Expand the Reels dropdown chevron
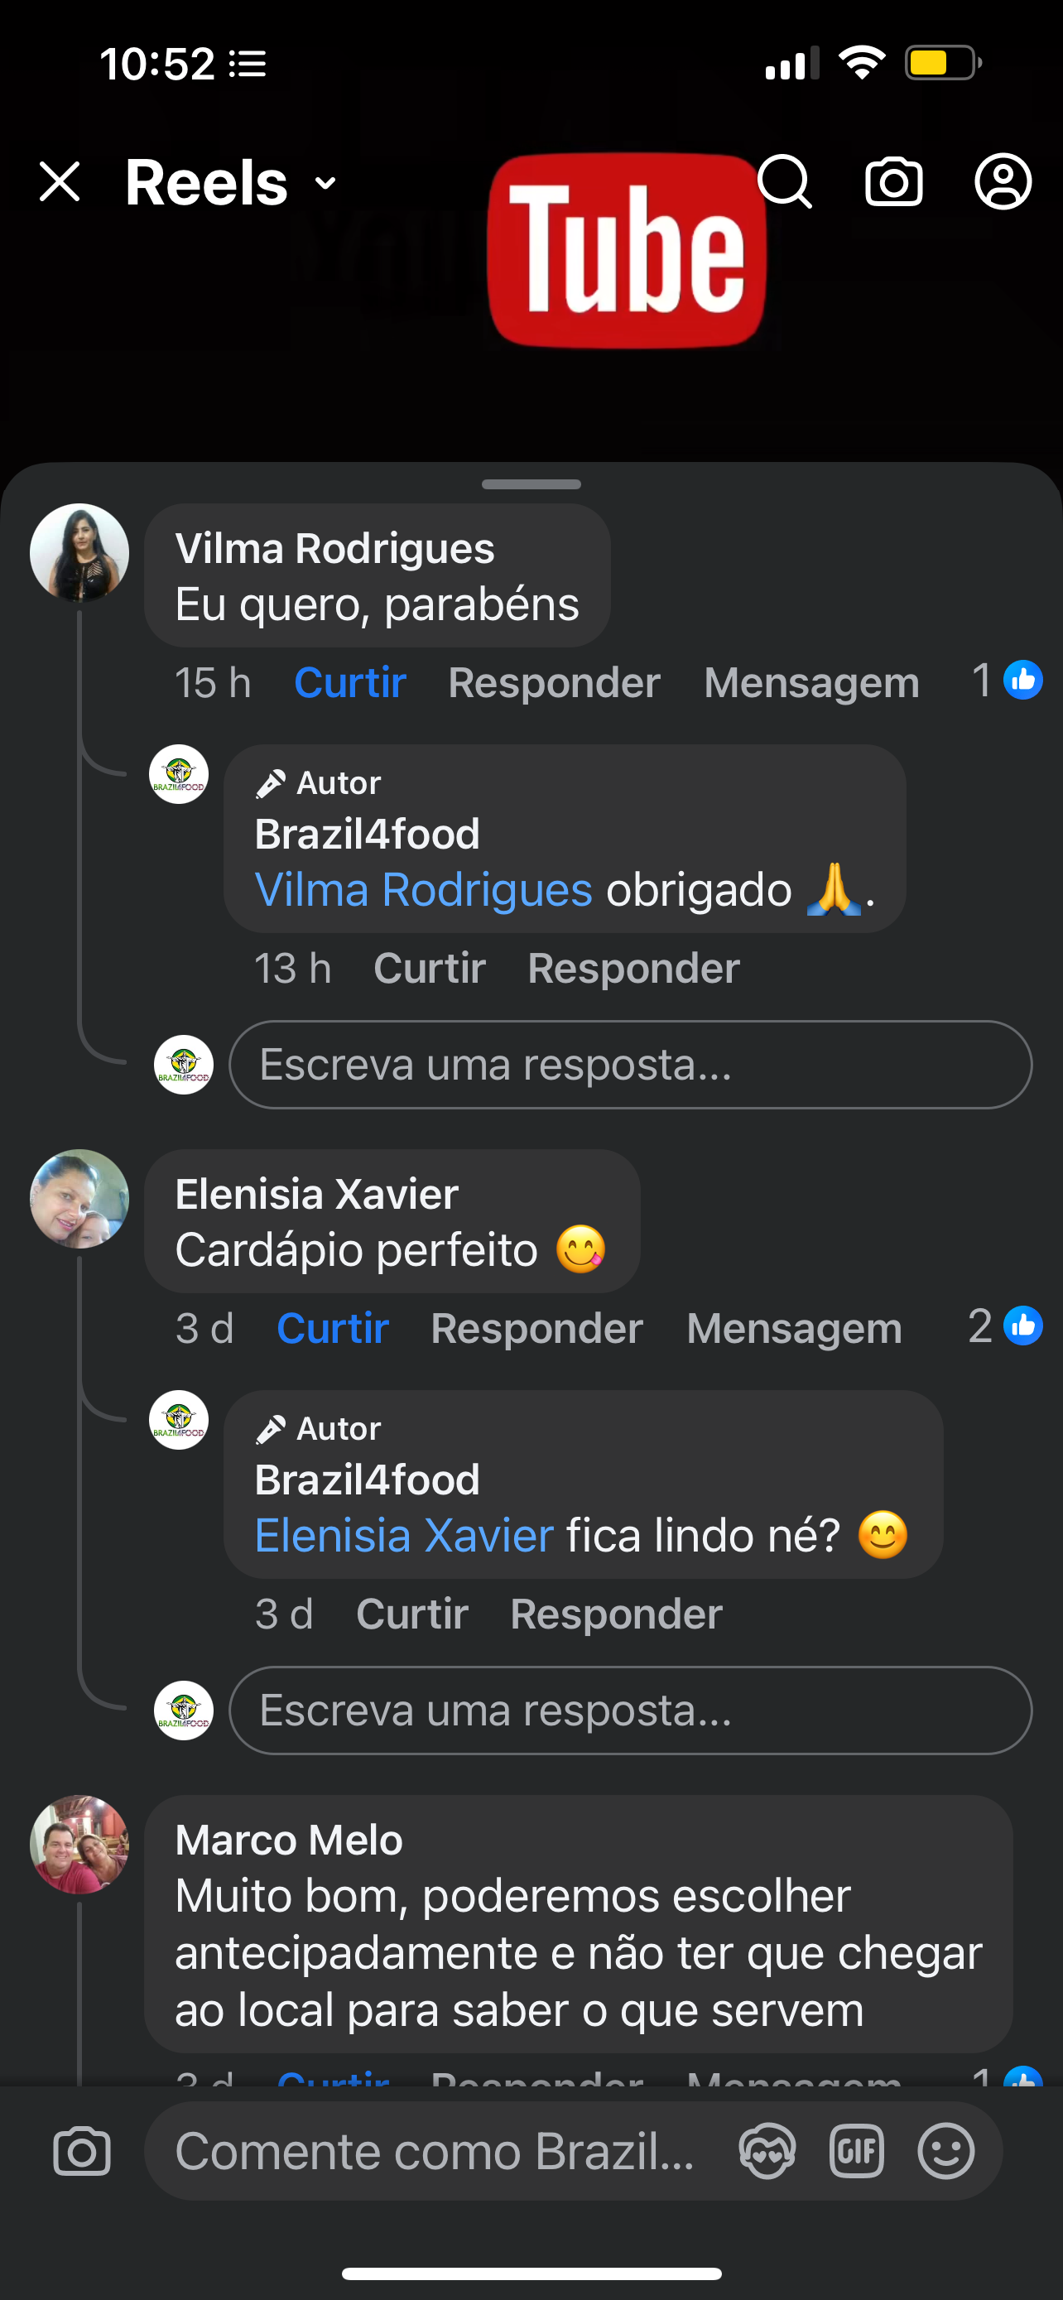1063x2300 pixels. 326,184
